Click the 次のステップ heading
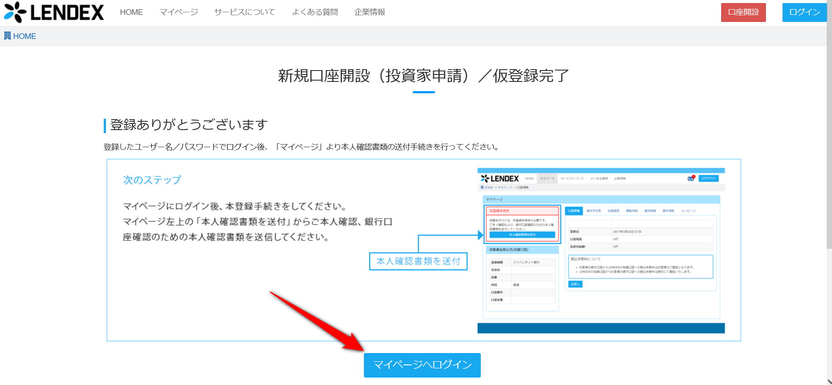Viewport: 832px width, 385px height. coord(152,180)
